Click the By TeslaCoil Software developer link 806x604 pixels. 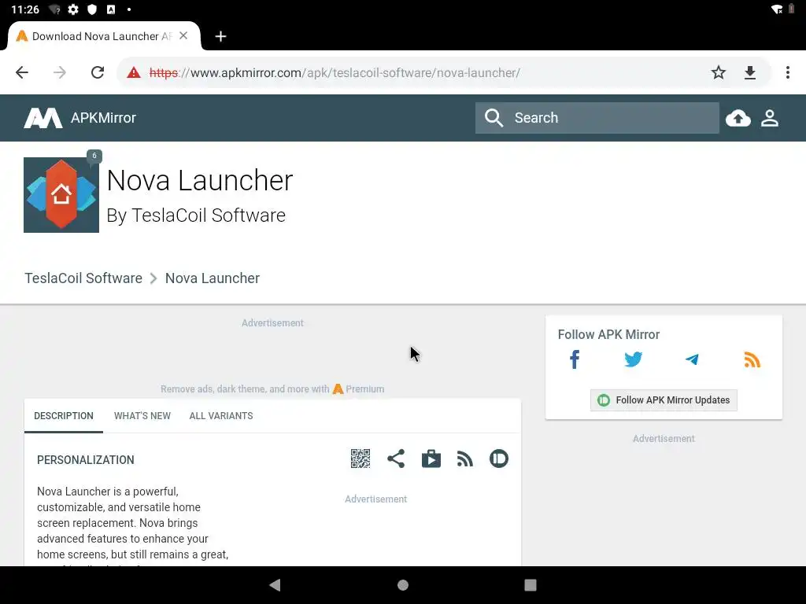point(196,215)
